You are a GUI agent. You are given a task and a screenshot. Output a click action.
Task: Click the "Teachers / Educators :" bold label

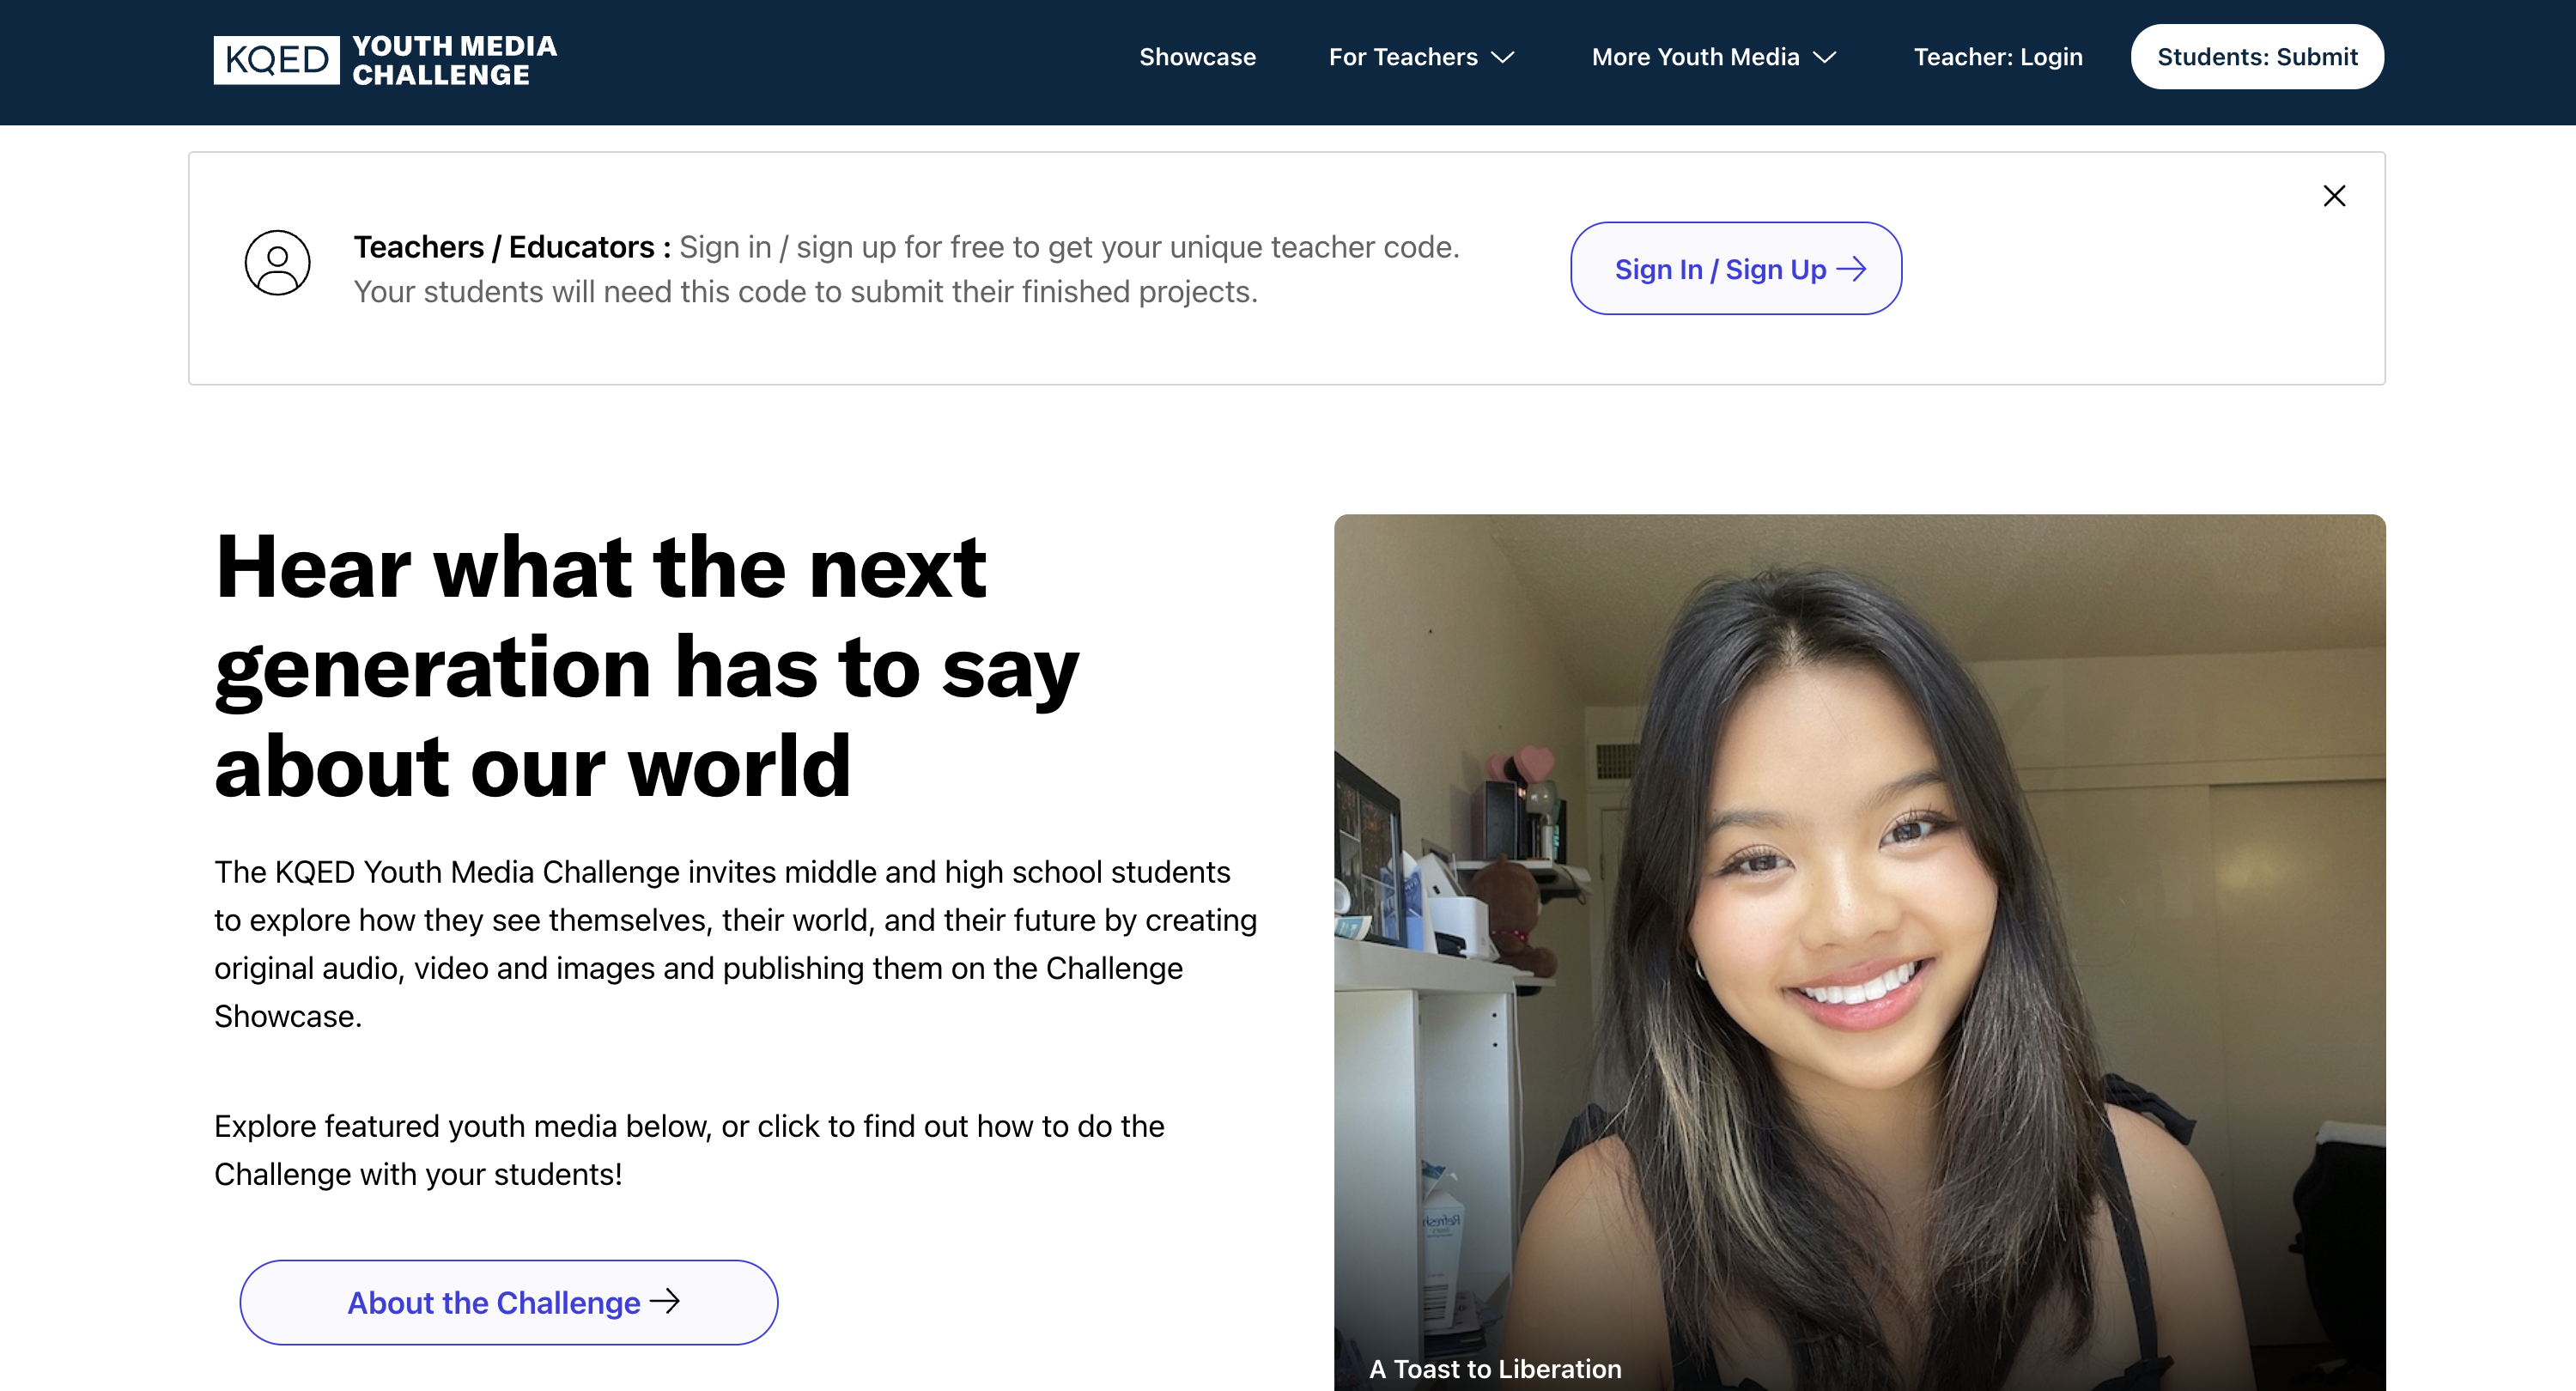point(512,247)
